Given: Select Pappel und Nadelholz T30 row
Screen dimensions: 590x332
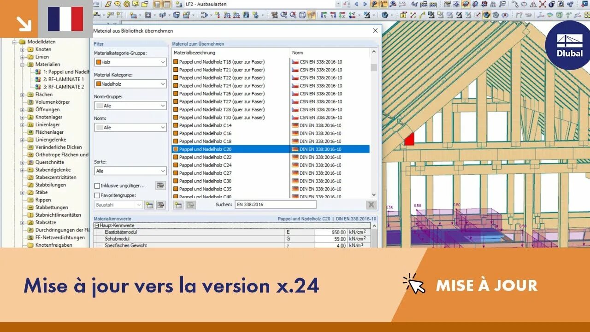Looking at the screenshot, I should point(271,118).
